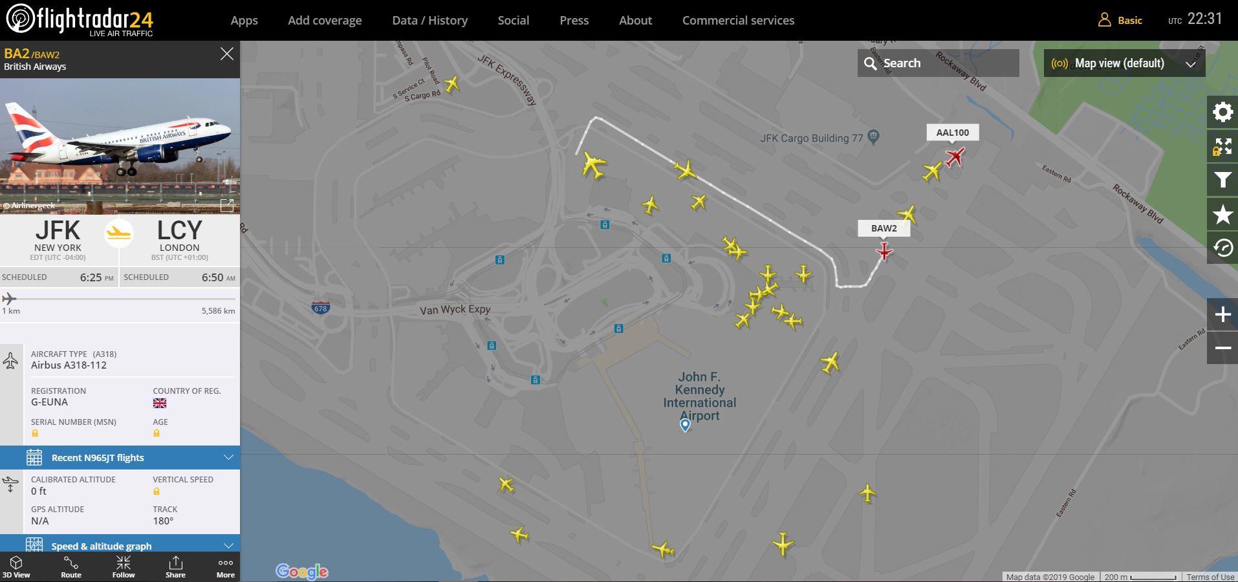Click in the Search field
The width and height of the screenshot is (1238, 582).
pyautogui.click(x=939, y=63)
